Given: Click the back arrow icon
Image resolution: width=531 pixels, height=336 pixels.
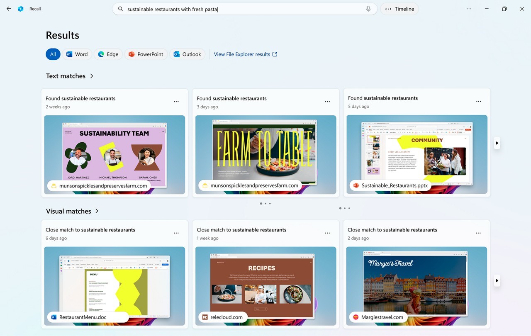Looking at the screenshot, I should 9,9.
